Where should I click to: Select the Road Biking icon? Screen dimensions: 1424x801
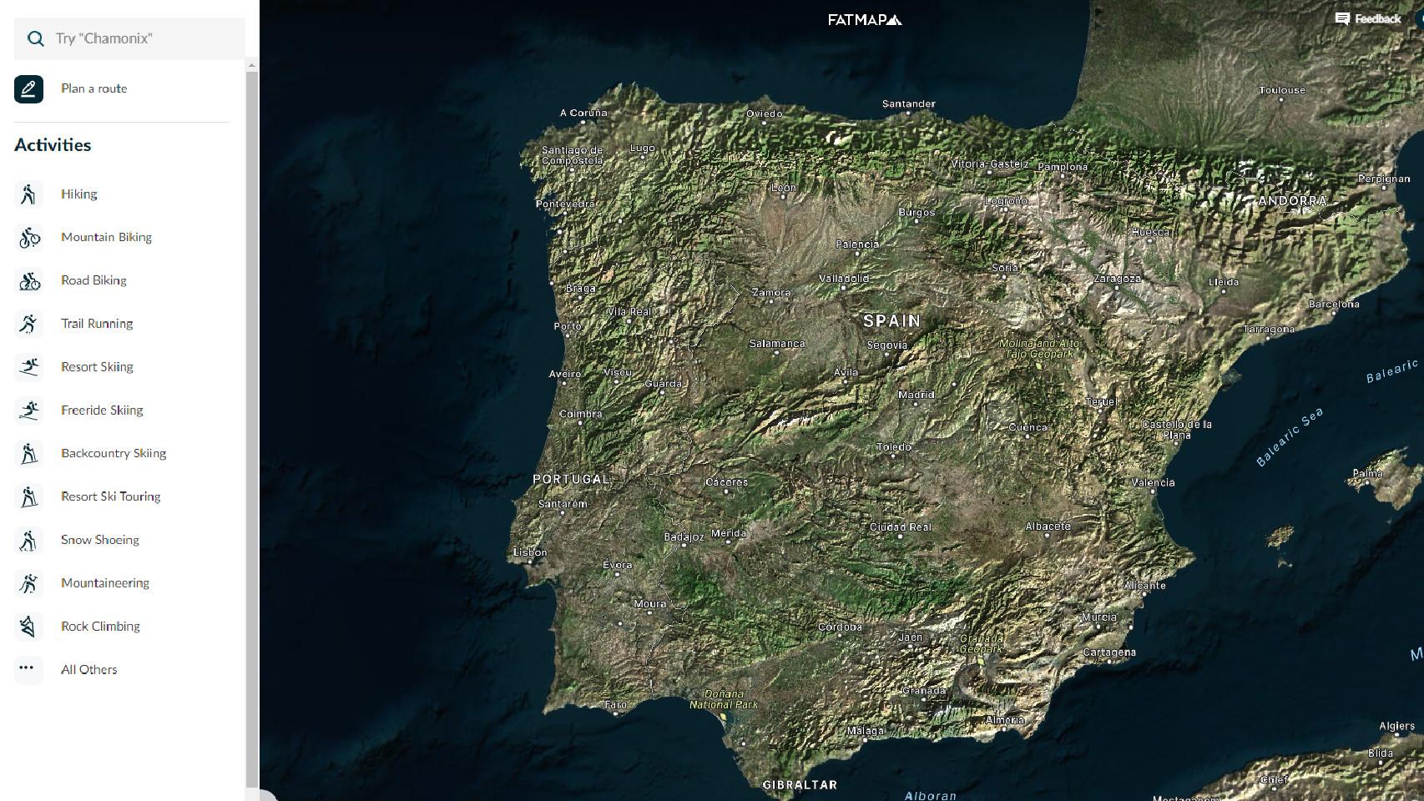28,281
